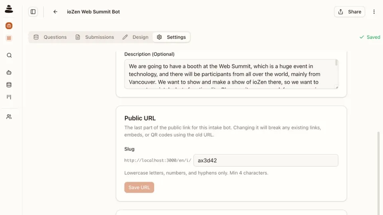The height and width of the screenshot is (215, 383).
Task: Click the page vertical scrollbar
Action: pyautogui.click(x=379, y=173)
